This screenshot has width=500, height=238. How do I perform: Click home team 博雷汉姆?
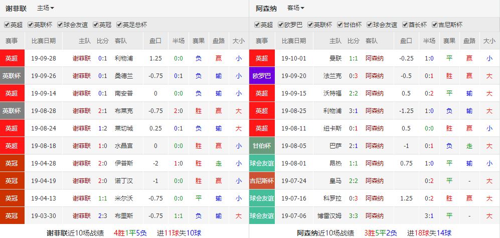tap(329, 216)
